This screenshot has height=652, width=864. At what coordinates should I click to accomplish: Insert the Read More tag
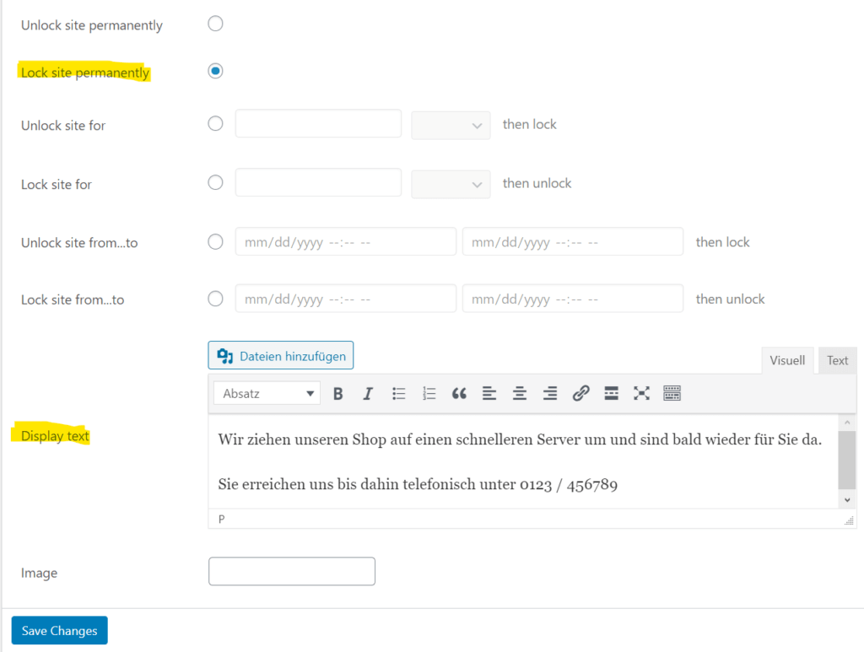[x=611, y=393]
